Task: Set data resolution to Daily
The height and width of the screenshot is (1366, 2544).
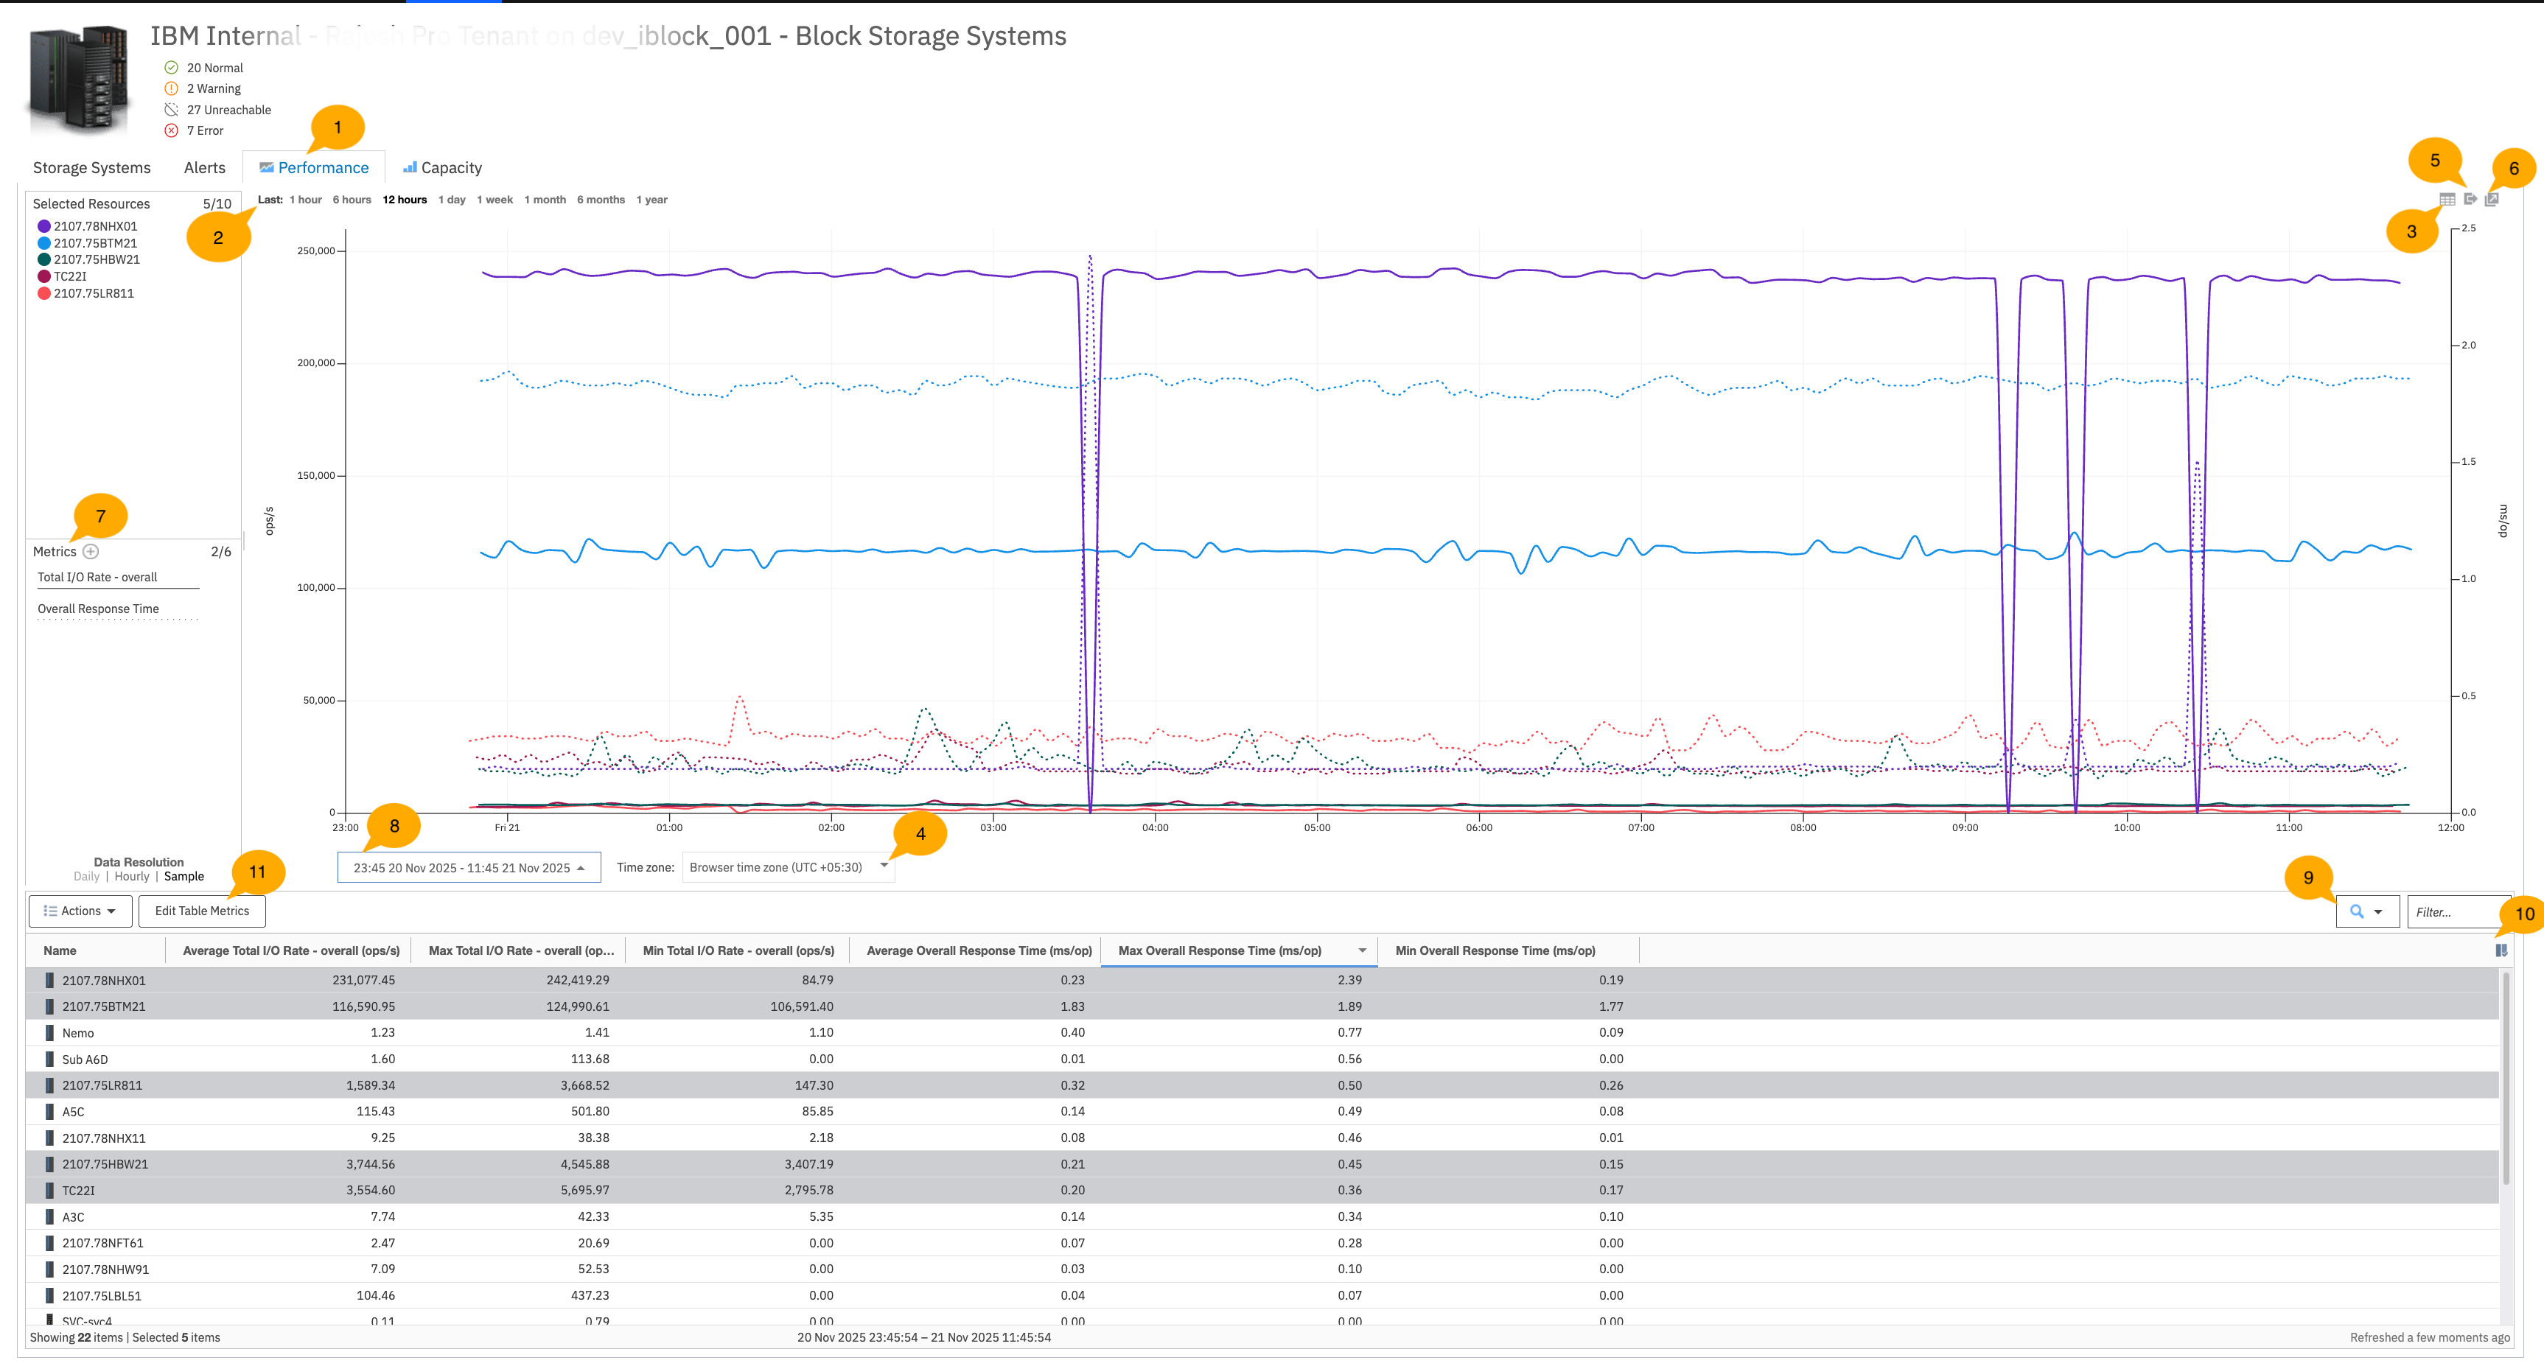Action: [x=87, y=877]
